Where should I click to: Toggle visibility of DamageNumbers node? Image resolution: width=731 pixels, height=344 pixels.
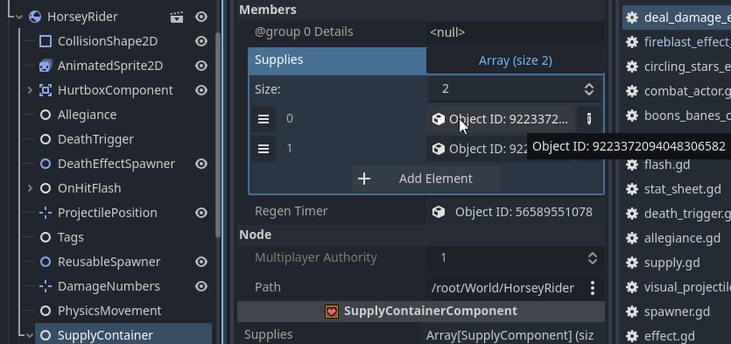click(201, 286)
